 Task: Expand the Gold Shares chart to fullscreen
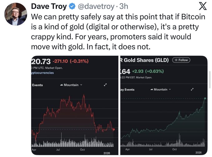coord(192,89)
